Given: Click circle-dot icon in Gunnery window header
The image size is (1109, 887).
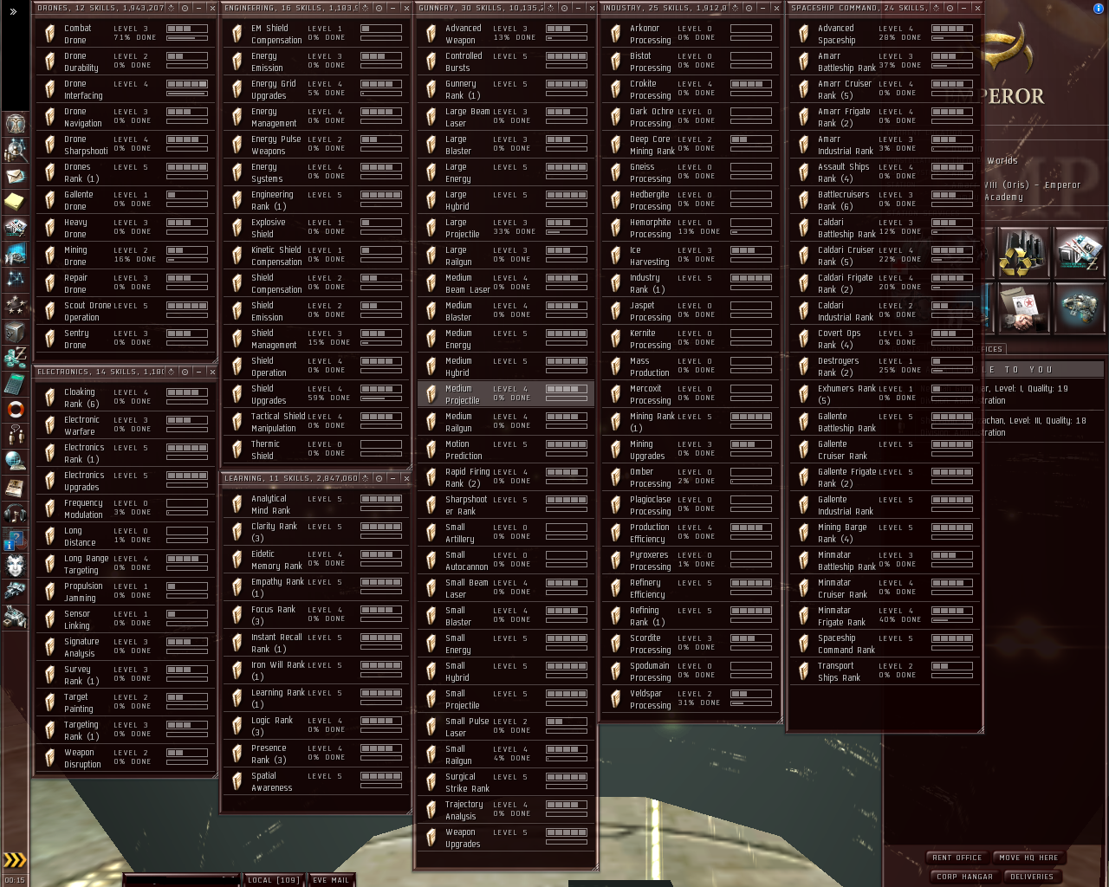Looking at the screenshot, I should [x=564, y=8].
